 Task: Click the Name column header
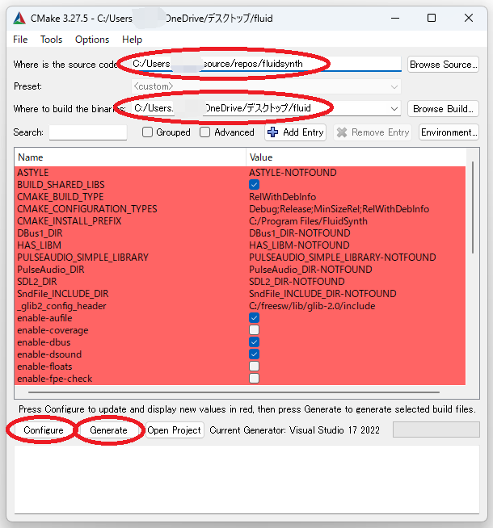130,157
